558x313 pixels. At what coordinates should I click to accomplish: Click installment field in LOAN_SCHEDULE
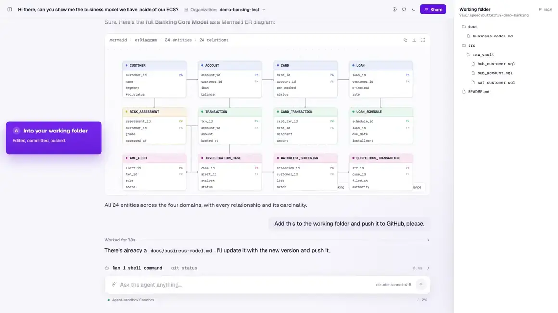[x=363, y=141]
